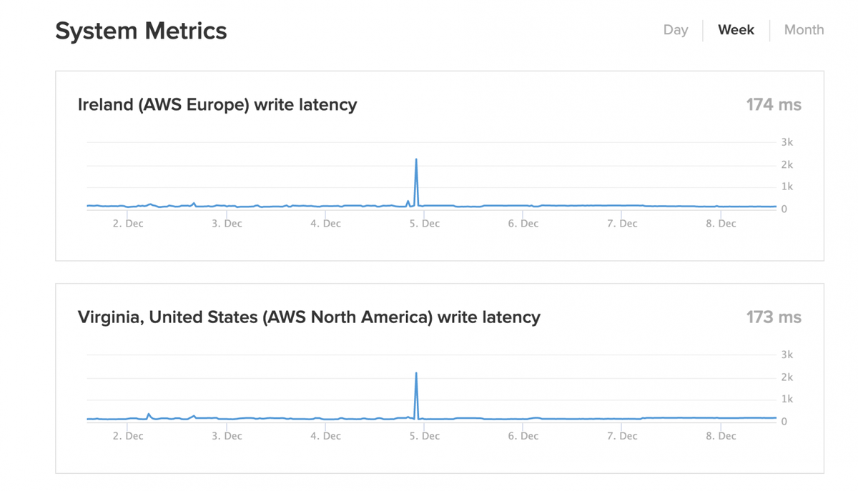Click the 174 ms latency value
The height and width of the screenshot is (491, 858).
click(774, 104)
